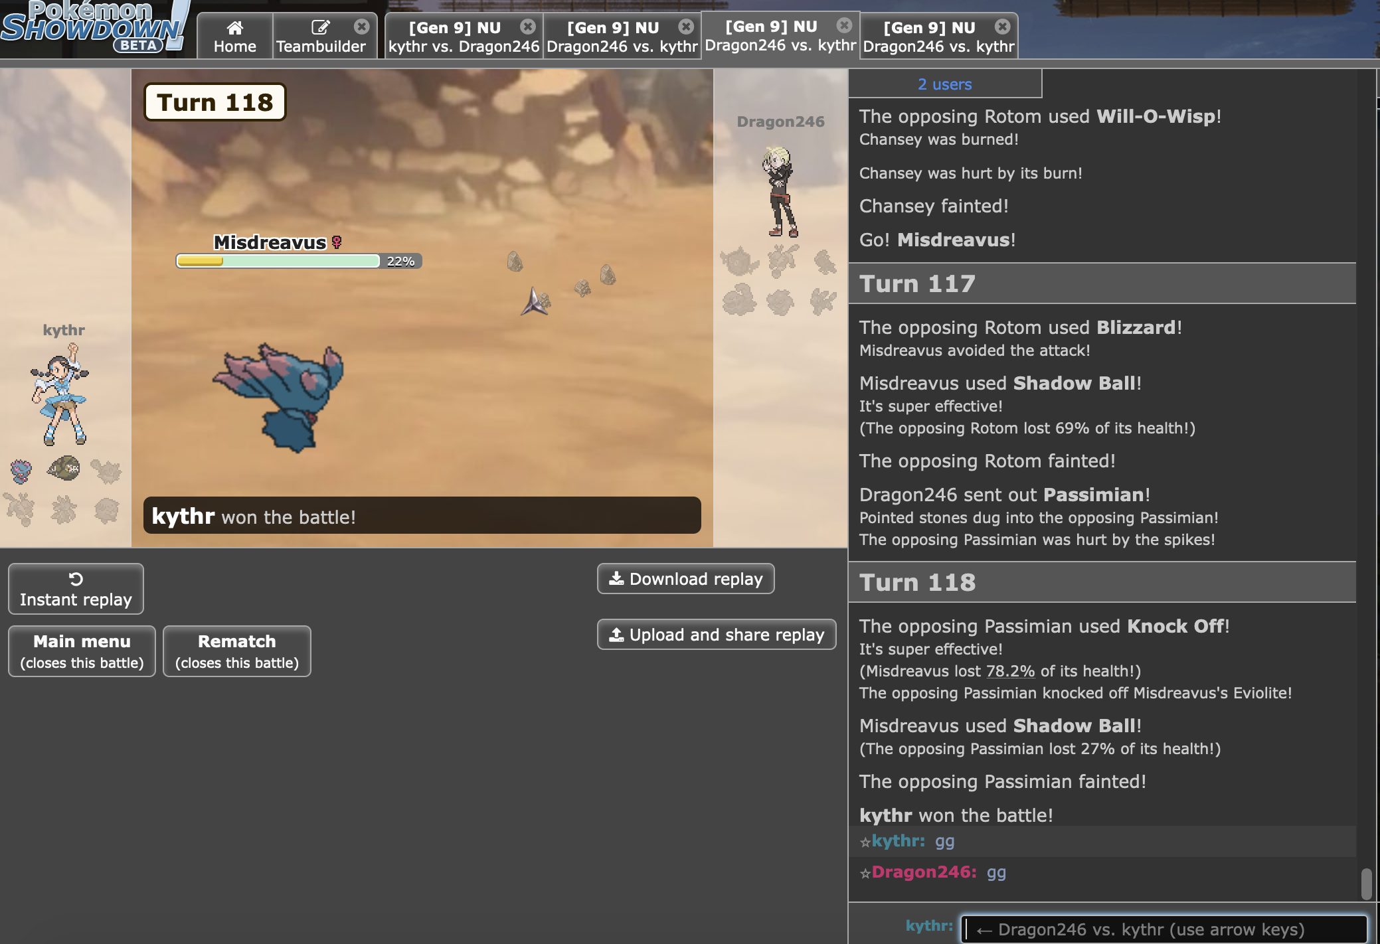The height and width of the screenshot is (944, 1380).
Task: Click the Dragon246 name above avatar
Action: (x=780, y=121)
